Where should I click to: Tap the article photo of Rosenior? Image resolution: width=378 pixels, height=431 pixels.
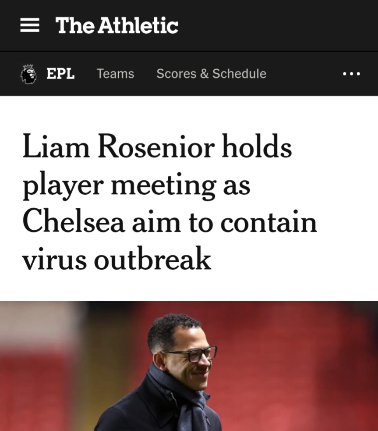click(189, 366)
